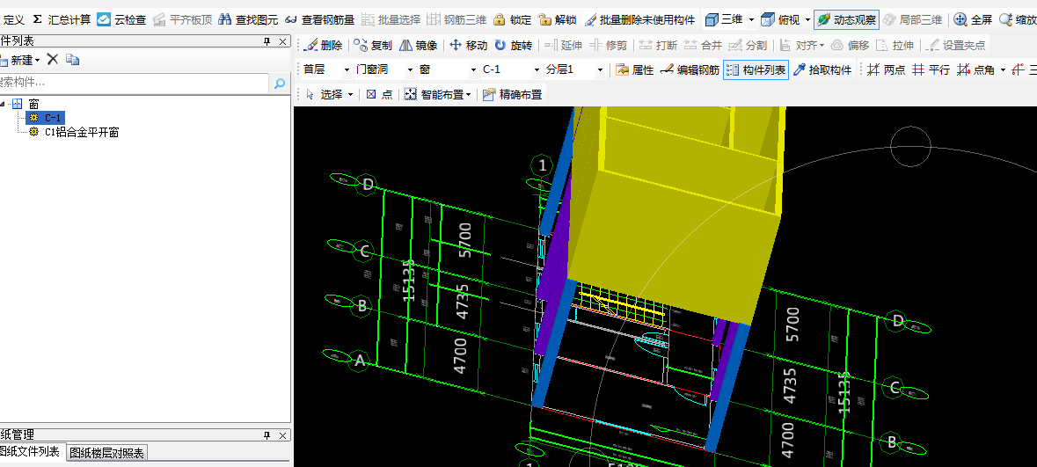The height and width of the screenshot is (467, 1037).
Task: Open 属性 properties panel
Action: pyautogui.click(x=635, y=69)
